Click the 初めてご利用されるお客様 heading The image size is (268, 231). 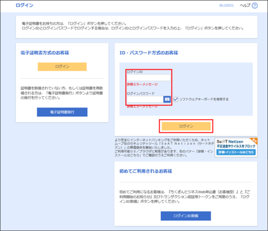[146, 171]
